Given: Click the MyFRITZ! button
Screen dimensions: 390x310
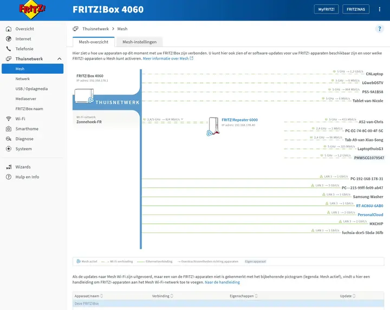Looking at the screenshot, I should click(326, 9).
